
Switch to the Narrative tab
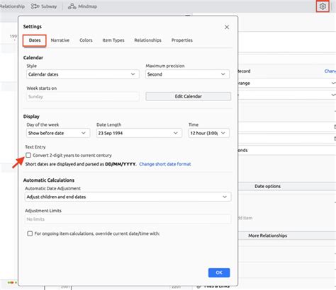coord(60,40)
